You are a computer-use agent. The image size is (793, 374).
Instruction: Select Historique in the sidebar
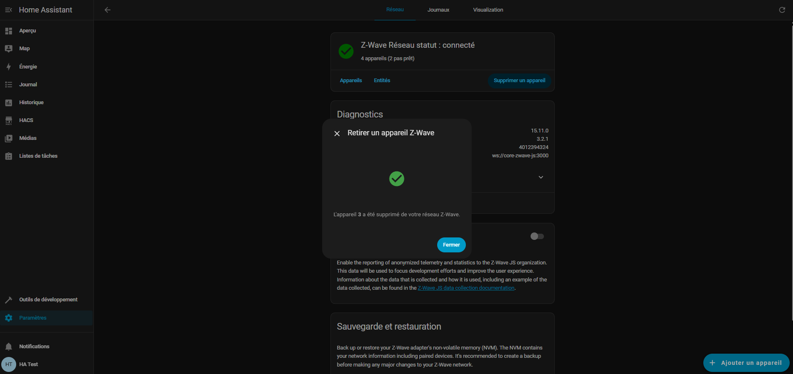[x=47, y=103]
